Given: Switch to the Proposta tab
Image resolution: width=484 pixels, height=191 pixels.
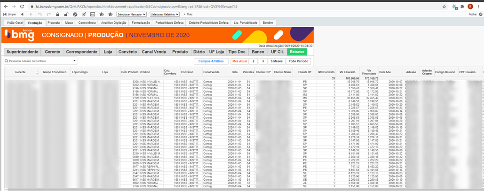Looking at the screenshot, I should coord(54,23).
